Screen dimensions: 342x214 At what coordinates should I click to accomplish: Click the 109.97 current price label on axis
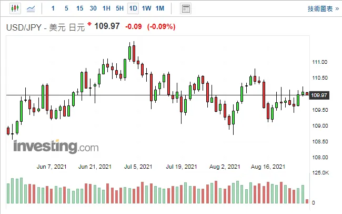319,95
